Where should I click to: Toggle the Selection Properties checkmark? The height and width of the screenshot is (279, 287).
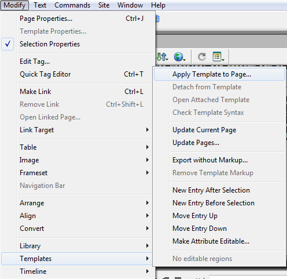[8, 44]
